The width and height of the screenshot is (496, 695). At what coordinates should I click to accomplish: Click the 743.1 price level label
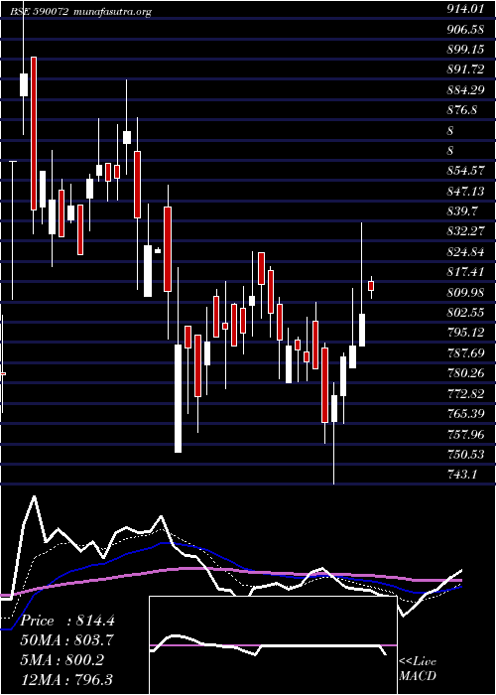coord(461,475)
